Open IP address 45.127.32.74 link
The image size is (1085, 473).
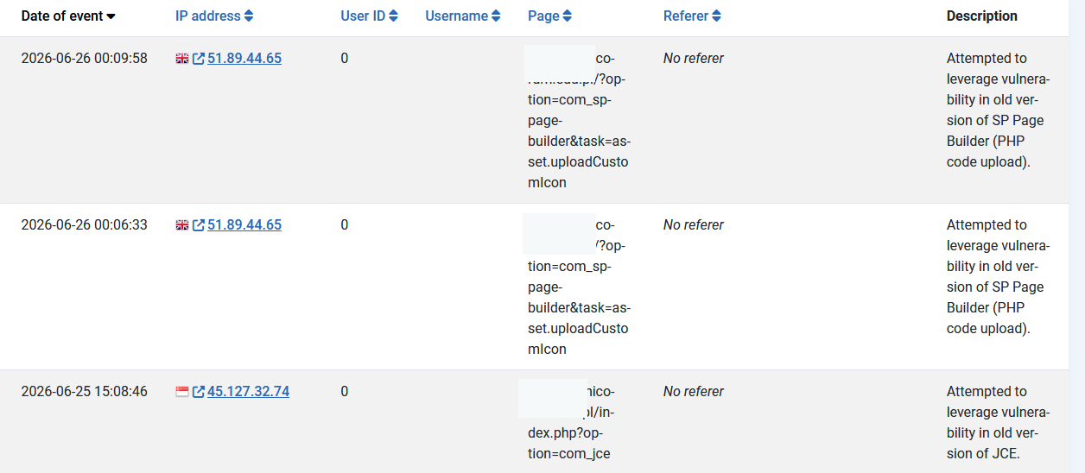[x=248, y=391]
